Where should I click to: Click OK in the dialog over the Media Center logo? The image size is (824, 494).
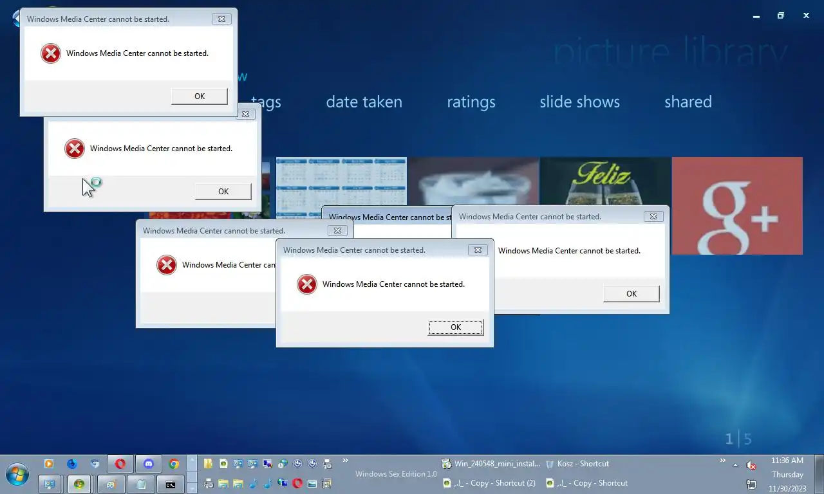click(x=200, y=96)
